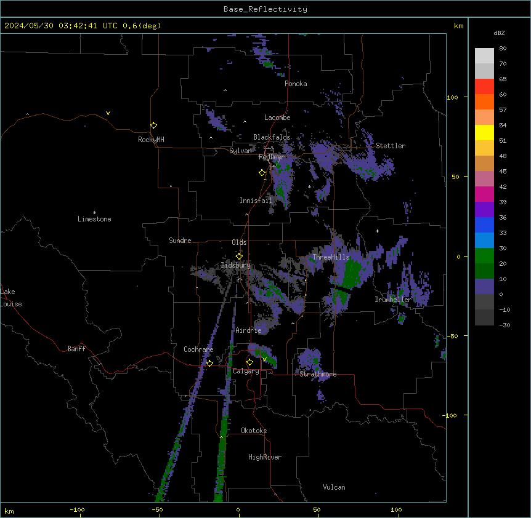Screen dimensions: 531x518
Task: Pick the magenta 42 dBZ color swatch
Action: click(484, 194)
